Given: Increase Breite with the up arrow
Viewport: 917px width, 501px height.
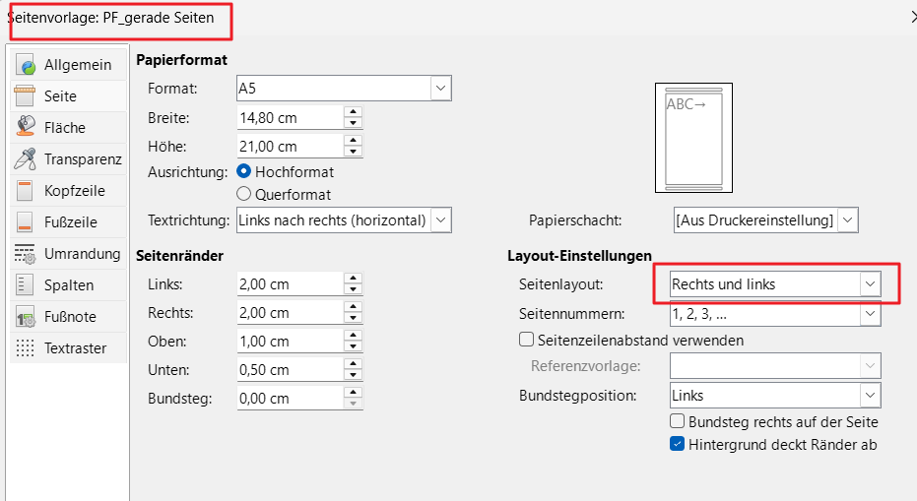Looking at the screenshot, I should [x=353, y=112].
